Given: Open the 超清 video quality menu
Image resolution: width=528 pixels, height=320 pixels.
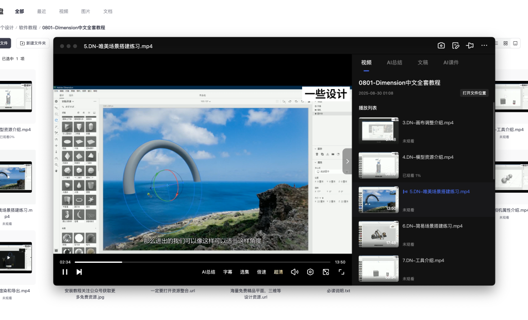Looking at the screenshot, I should [x=278, y=272].
